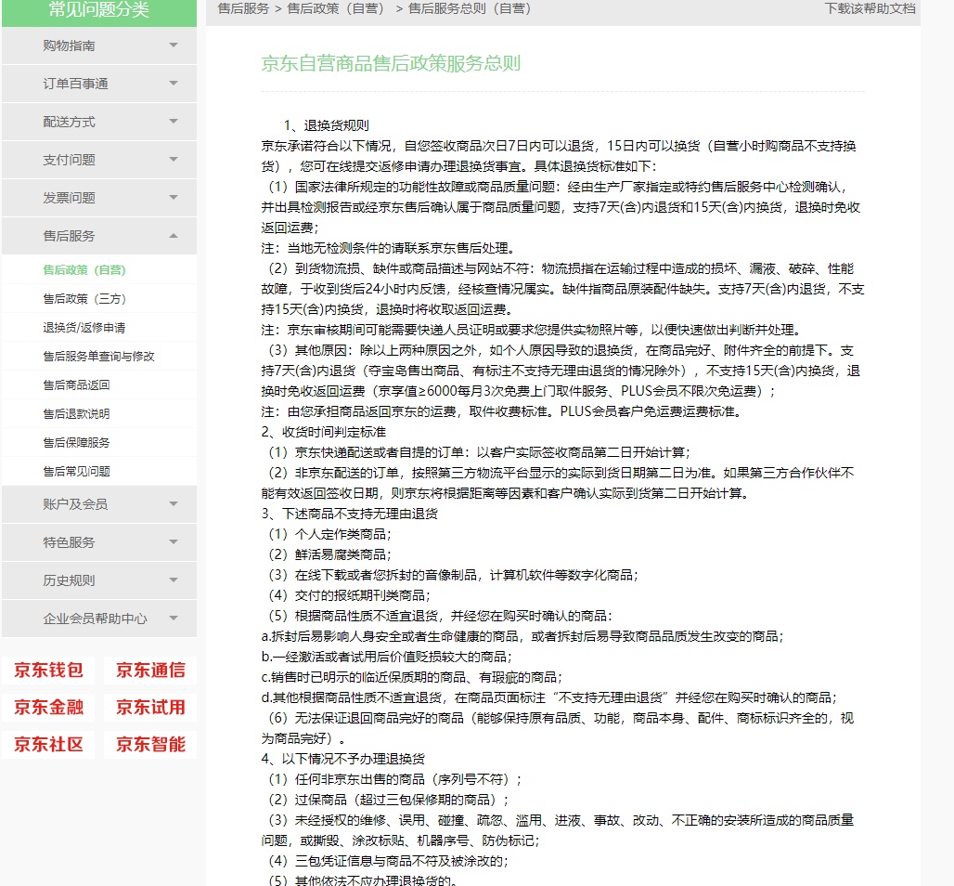Click the 下载该帮助文档 link
This screenshot has width=954, height=886.
870,8
